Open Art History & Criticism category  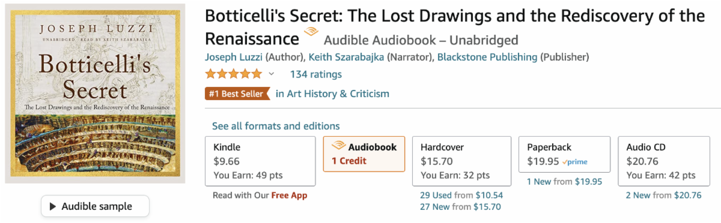[x=332, y=94]
